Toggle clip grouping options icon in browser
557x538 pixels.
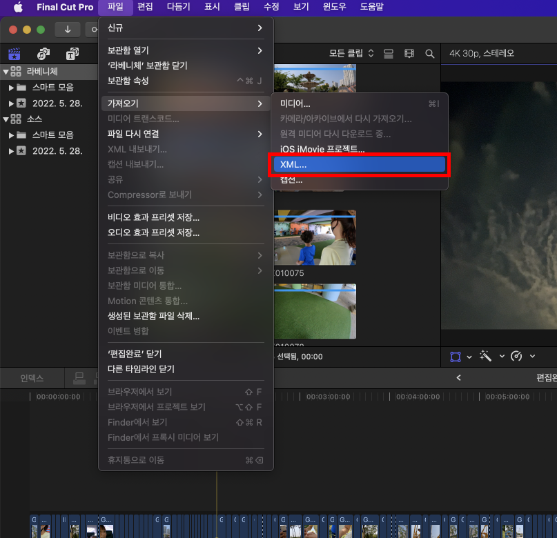coord(389,54)
